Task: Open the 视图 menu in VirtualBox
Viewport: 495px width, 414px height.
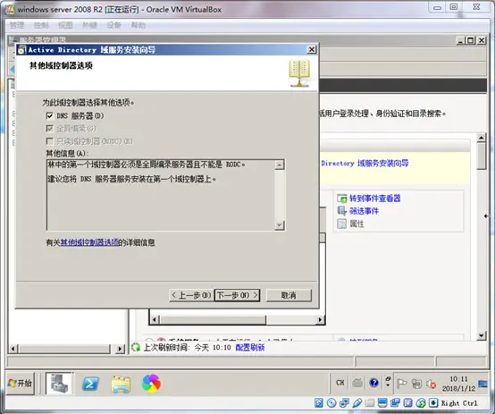Action: click(x=65, y=25)
